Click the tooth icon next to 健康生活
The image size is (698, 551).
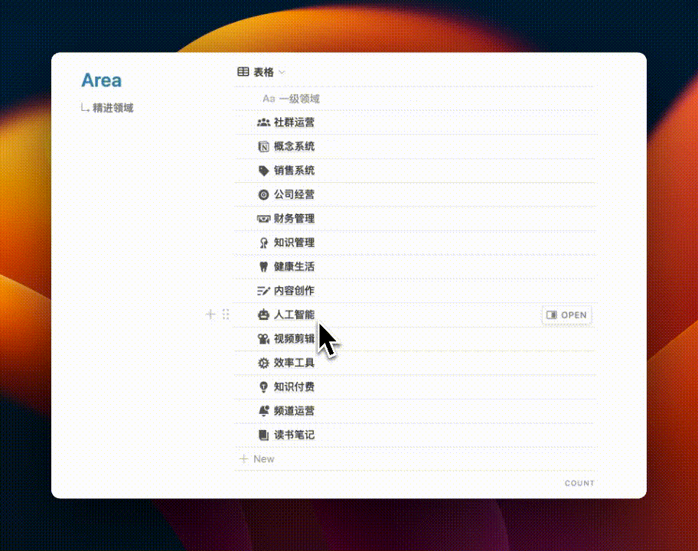pyautogui.click(x=263, y=266)
